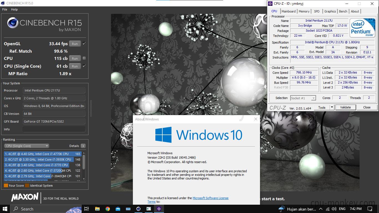
Task: Switch to the CPU tab in CPU-Z
Action: 274,11
